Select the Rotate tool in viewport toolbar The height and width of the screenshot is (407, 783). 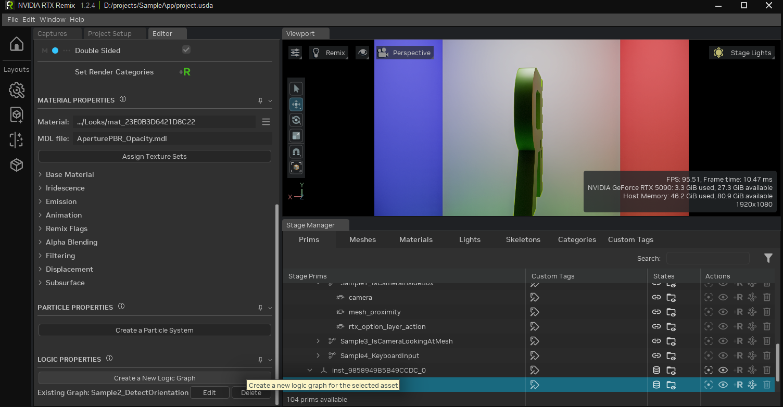pos(296,120)
